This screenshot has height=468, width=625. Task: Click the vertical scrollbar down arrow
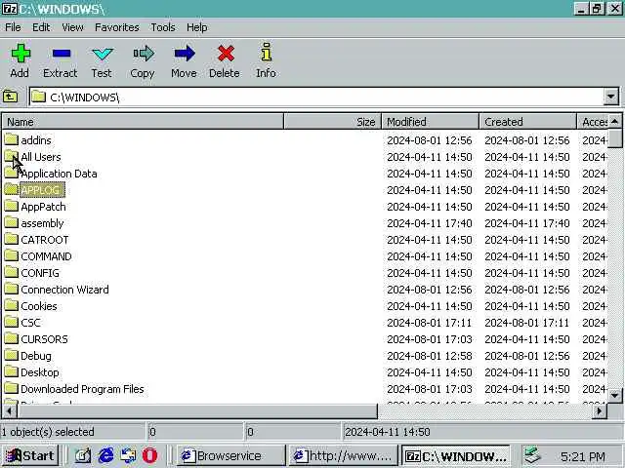pos(614,395)
